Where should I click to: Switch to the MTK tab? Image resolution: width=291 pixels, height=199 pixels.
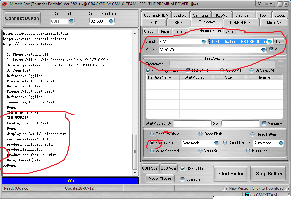pyautogui.click(x=153, y=22)
